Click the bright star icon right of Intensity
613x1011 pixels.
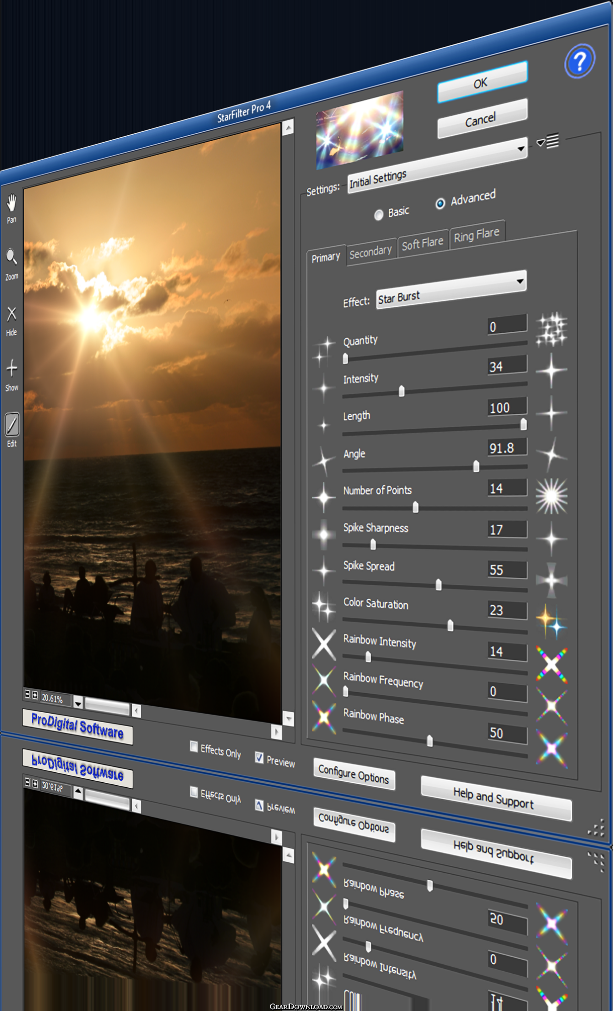tap(551, 370)
